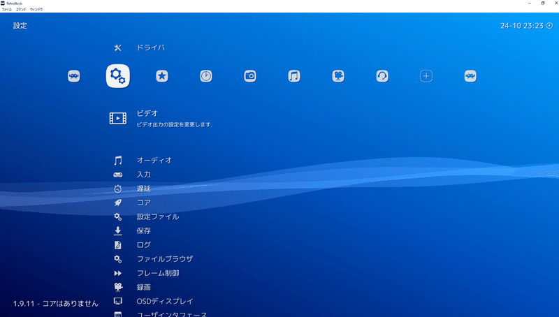Open the Images camera tab icon
Image resolution: width=559 pixels, height=317 pixels.
click(250, 76)
